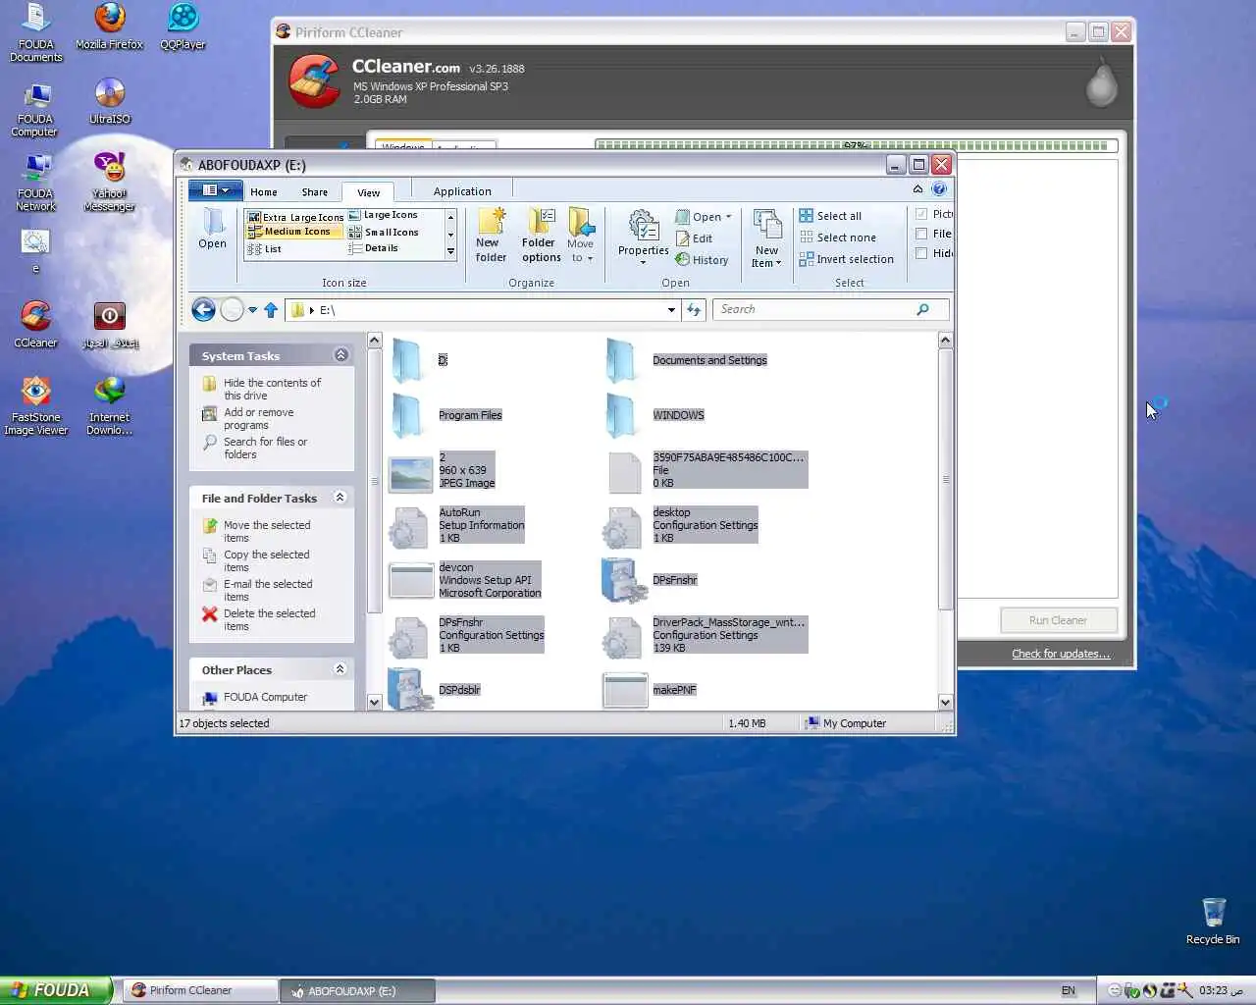This screenshot has width=1256, height=1005.
Task: Collapse the File and Folder Tasks panel
Action: [x=340, y=498]
